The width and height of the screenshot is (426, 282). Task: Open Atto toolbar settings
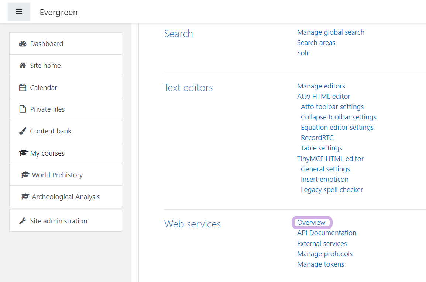pos(332,107)
